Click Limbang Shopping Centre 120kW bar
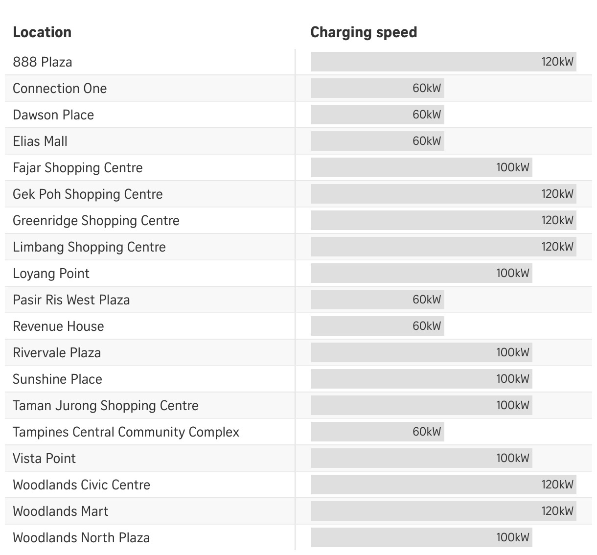 pos(443,247)
